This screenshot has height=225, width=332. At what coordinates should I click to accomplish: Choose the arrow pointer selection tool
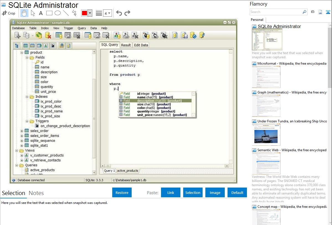[x=33, y=13]
